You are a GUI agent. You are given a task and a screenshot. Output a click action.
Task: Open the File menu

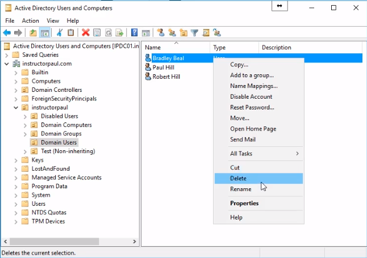pyautogui.click(x=10, y=21)
